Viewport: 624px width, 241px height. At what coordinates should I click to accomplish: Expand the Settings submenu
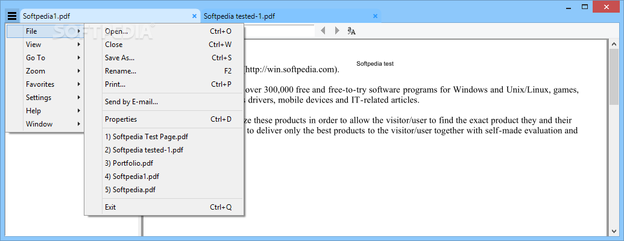point(45,98)
